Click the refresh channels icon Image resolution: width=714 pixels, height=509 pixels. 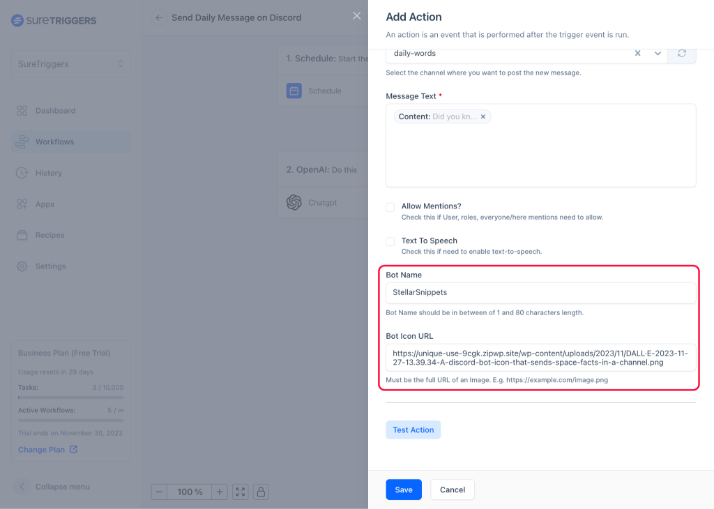(x=682, y=54)
